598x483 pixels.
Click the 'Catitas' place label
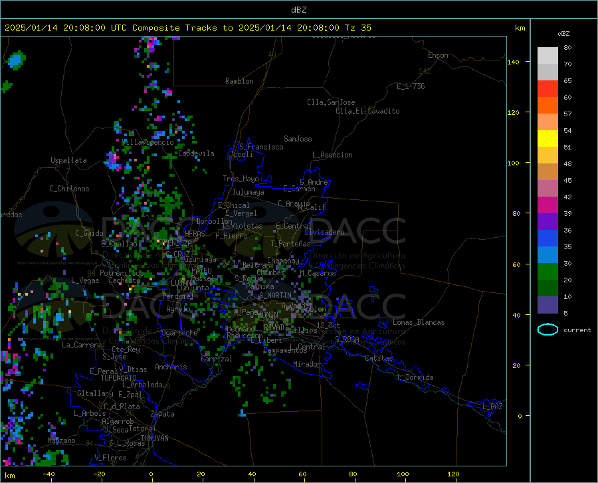tap(379, 358)
